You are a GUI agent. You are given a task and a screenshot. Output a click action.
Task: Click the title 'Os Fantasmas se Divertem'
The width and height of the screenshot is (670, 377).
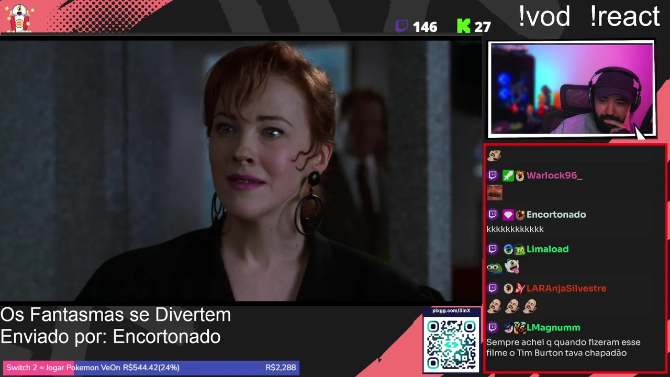coord(116,315)
